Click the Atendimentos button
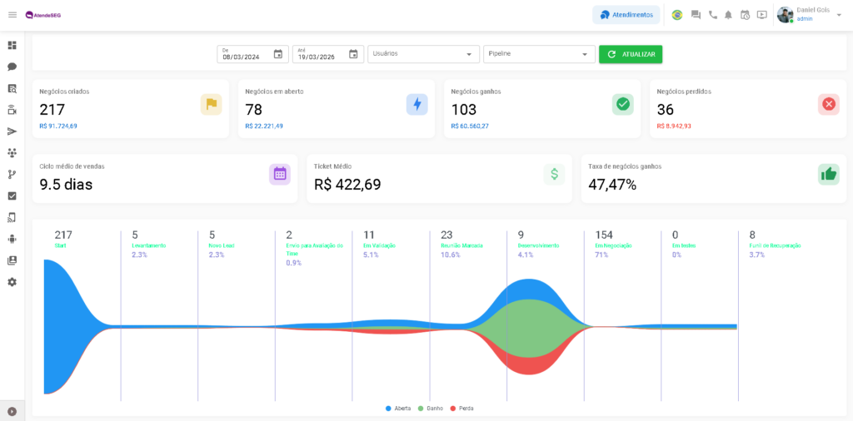Viewport: 853px width, 421px height. pyautogui.click(x=626, y=15)
